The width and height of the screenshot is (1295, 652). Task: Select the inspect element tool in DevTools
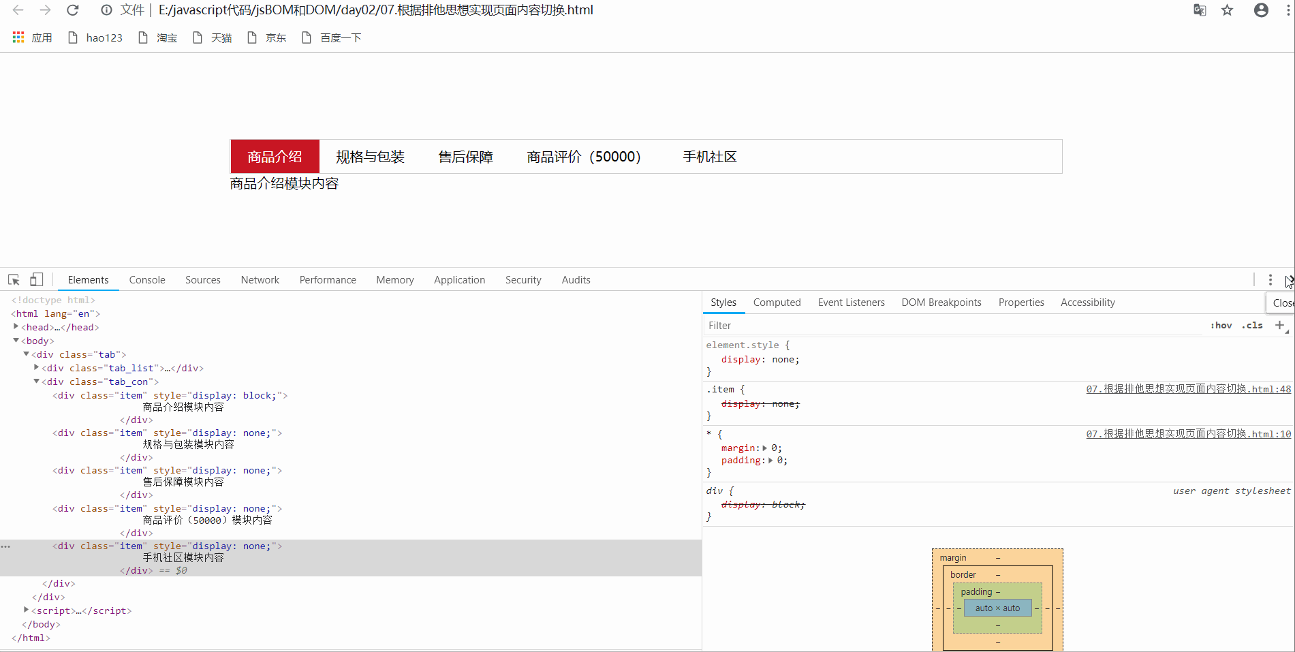coord(12,279)
